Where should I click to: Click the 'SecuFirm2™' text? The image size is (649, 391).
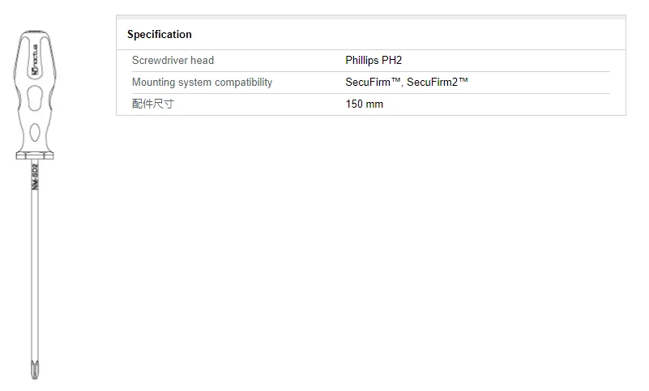click(438, 83)
